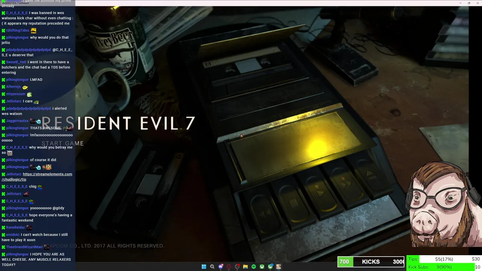Click username RaneReidar in chat
Image resolution: width=482 pixels, height=271 pixels.
click(15, 227)
